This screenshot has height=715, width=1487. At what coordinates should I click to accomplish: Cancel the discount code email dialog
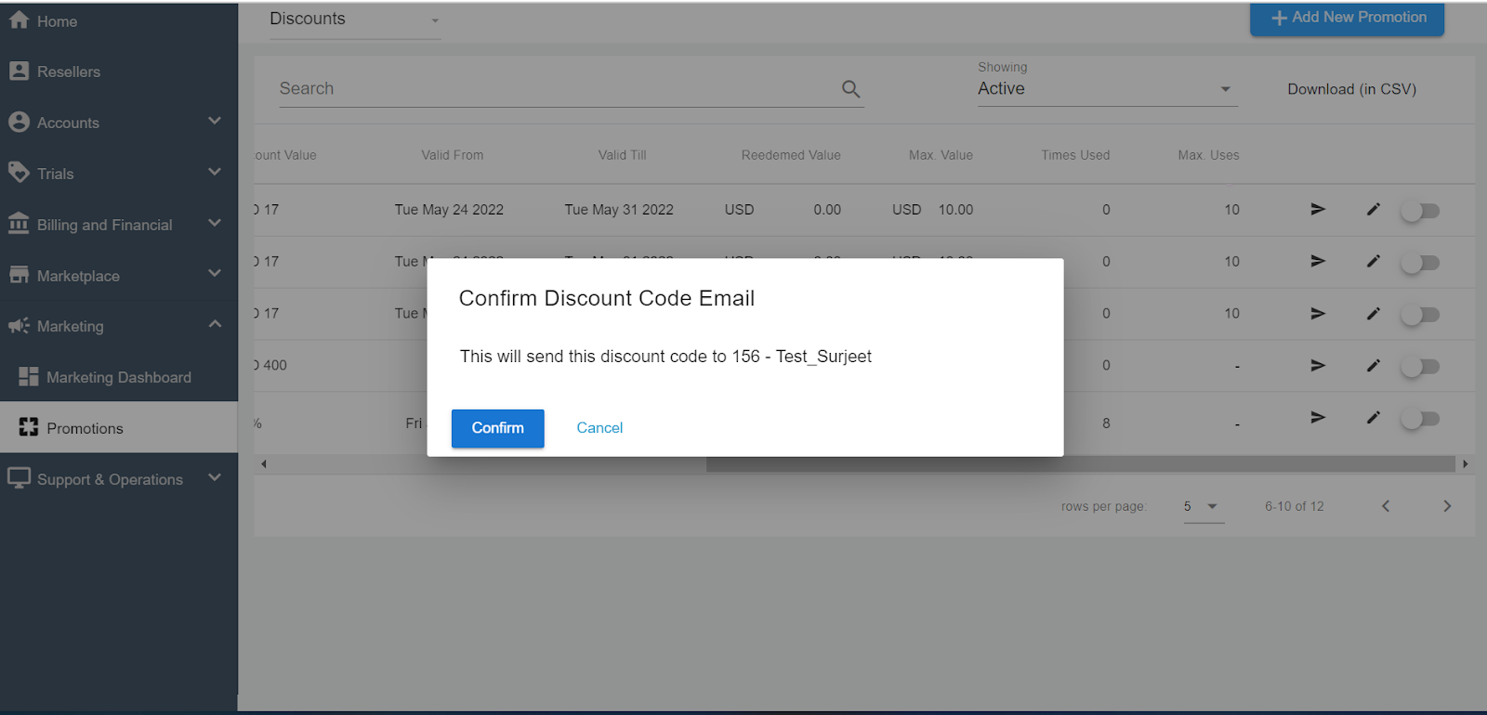pos(599,428)
